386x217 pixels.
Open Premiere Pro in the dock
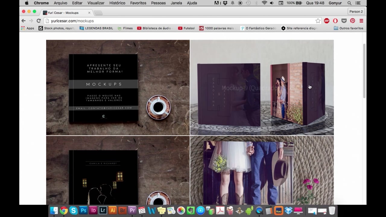click(132, 210)
